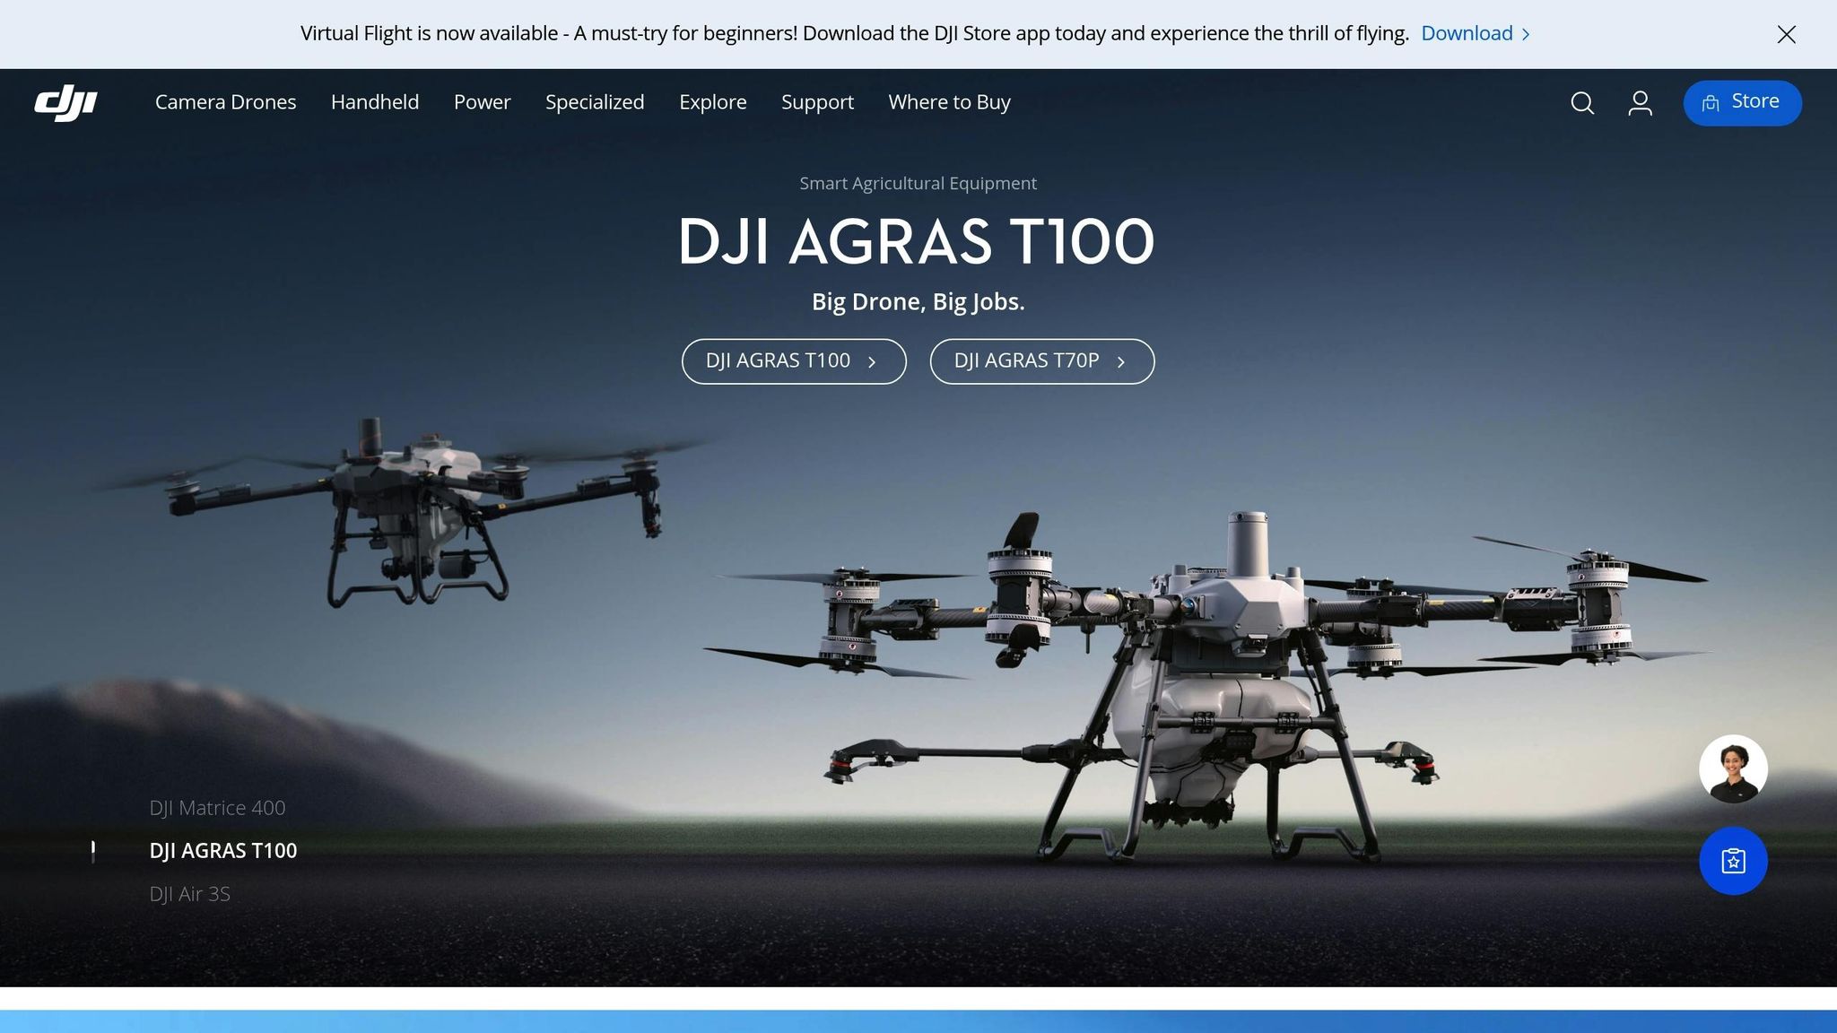This screenshot has width=1837, height=1033.
Task: Select DJI Air 3S slide
Action: (x=189, y=894)
